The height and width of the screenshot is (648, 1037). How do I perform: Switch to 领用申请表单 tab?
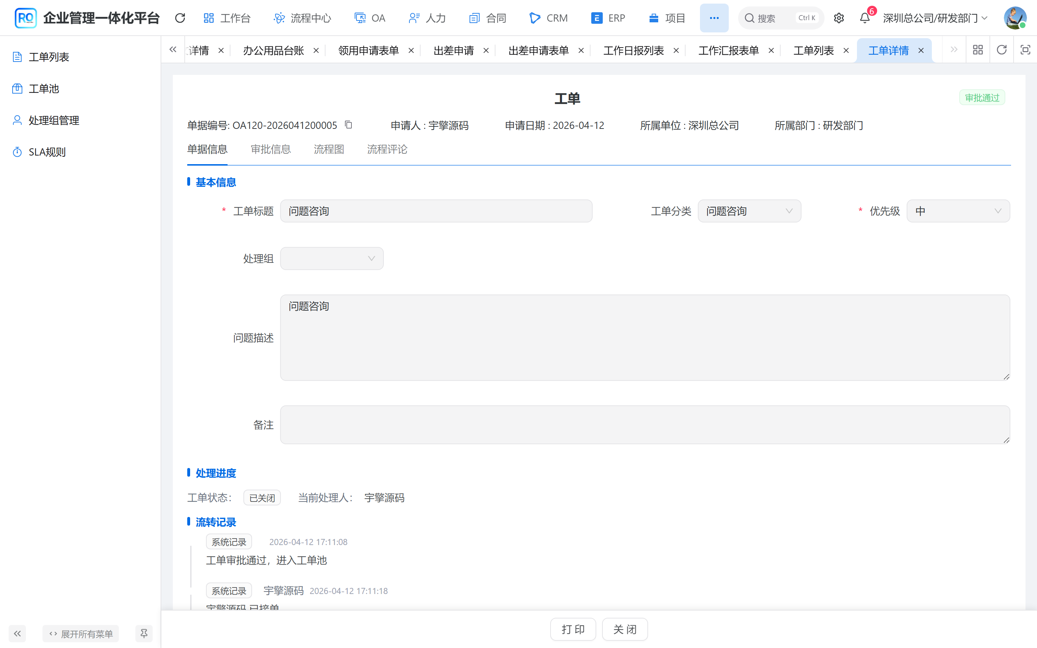(368, 50)
